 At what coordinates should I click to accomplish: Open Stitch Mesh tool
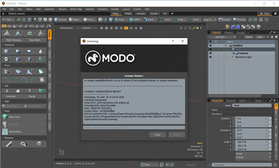click(24, 132)
